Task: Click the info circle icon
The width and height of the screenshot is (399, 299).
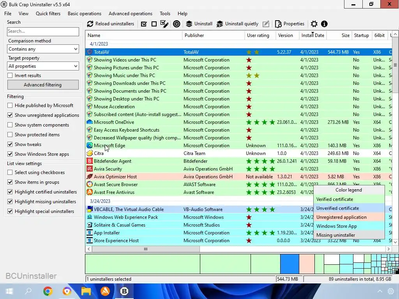Action: click(x=324, y=24)
